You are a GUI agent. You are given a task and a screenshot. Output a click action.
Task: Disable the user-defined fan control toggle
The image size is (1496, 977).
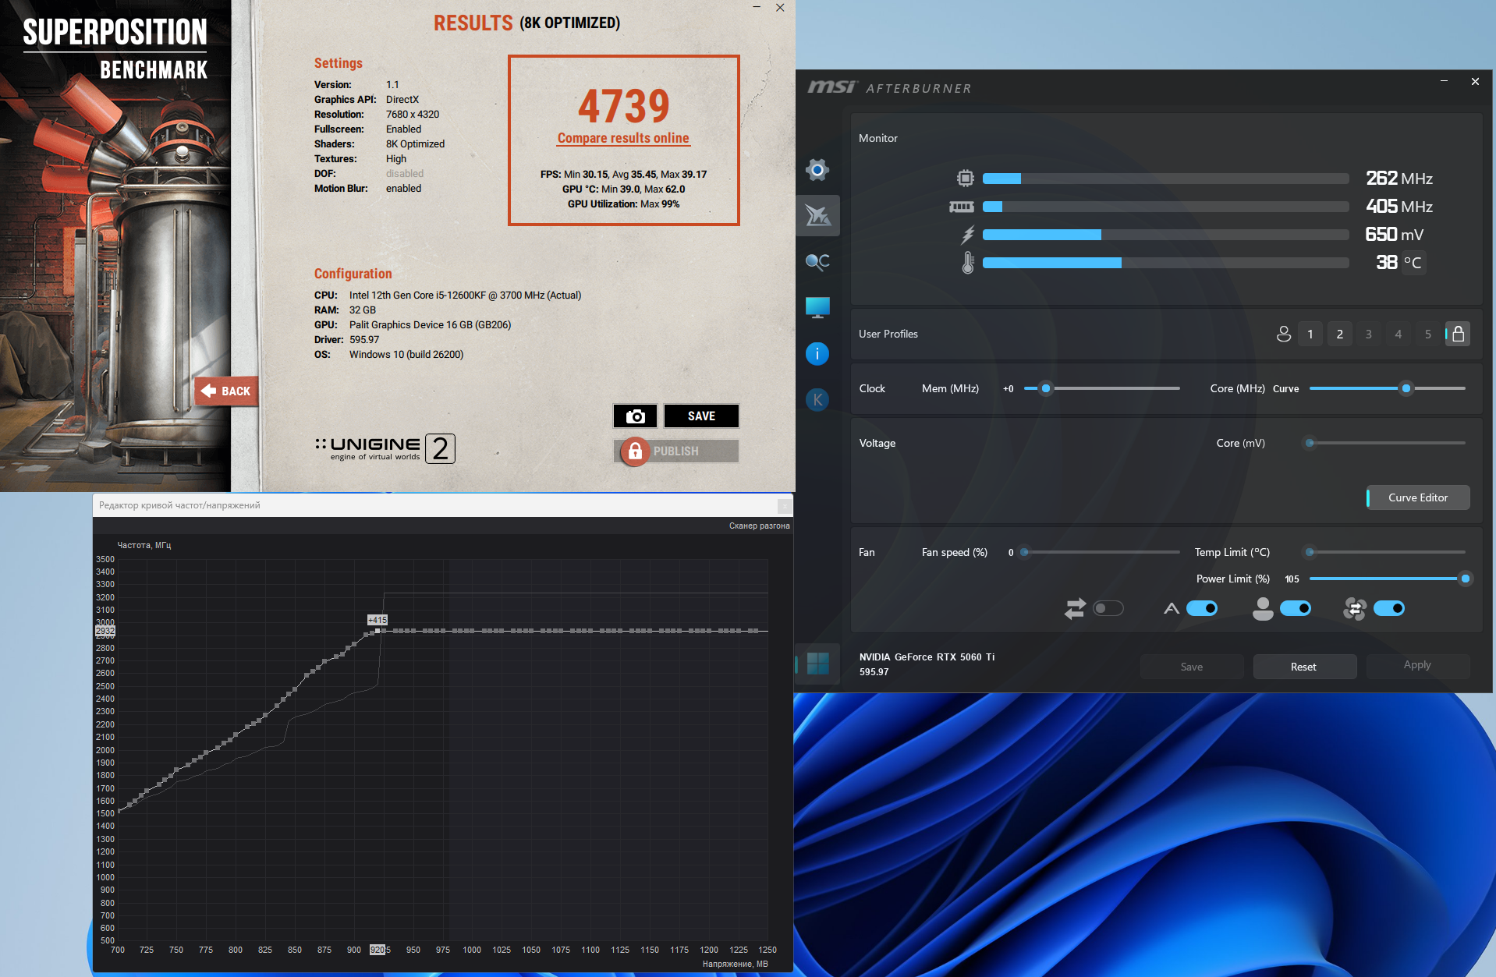(1296, 608)
